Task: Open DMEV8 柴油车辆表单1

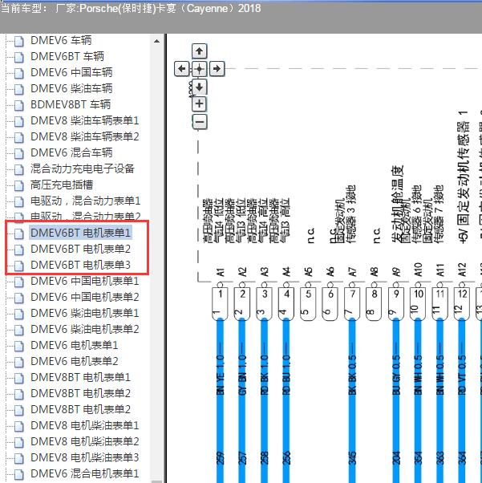Action: coord(85,120)
